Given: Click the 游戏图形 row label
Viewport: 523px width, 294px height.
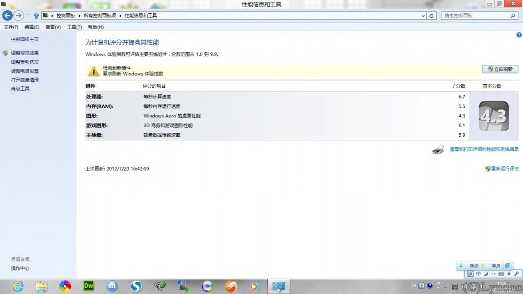Looking at the screenshot, I should (97, 126).
